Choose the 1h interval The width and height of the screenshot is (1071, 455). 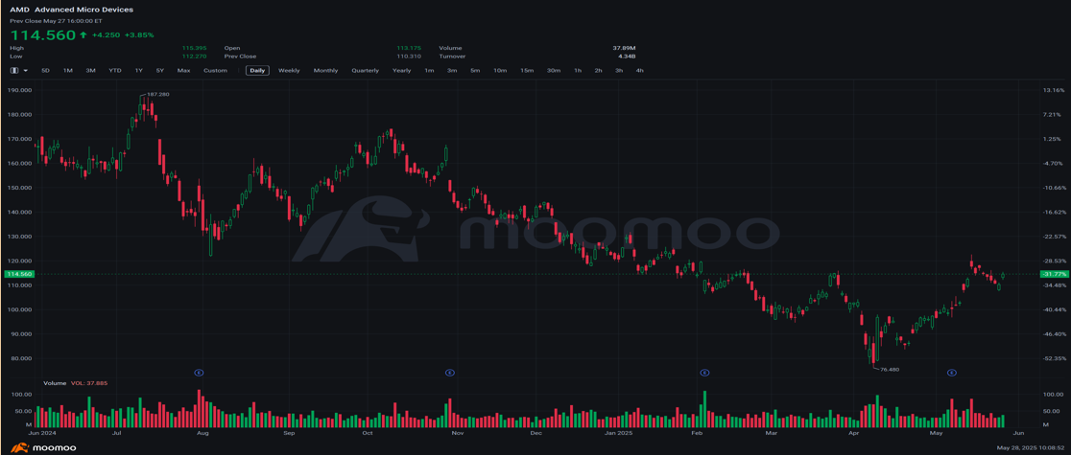[578, 70]
